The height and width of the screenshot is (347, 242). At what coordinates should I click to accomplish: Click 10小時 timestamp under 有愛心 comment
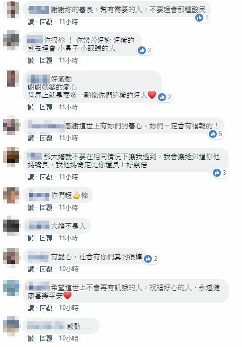(x=69, y=269)
